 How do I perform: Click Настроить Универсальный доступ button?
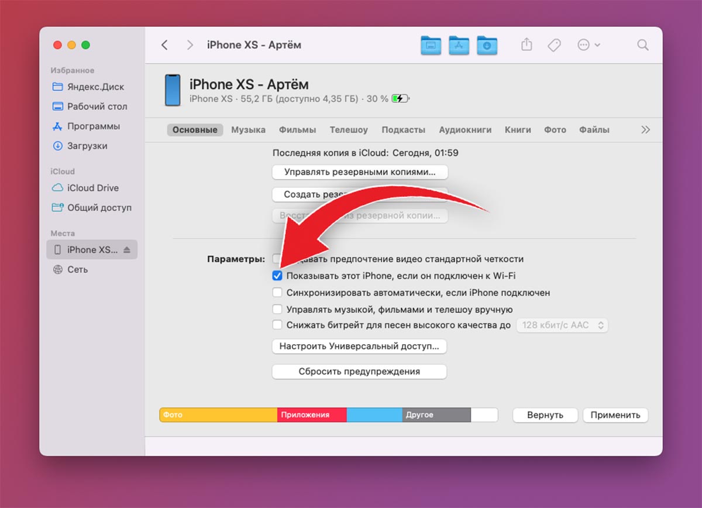pos(360,346)
